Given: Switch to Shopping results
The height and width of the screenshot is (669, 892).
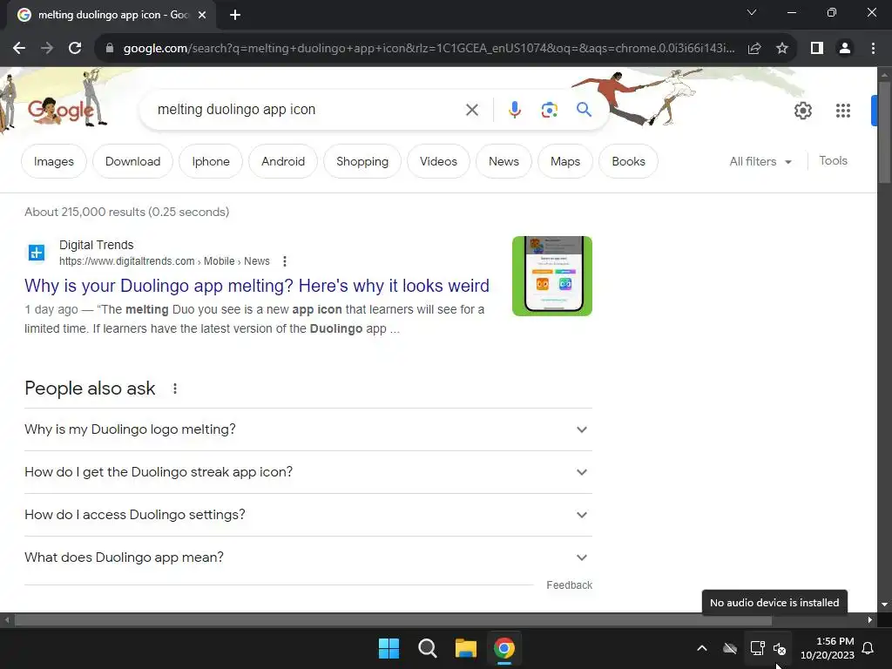Looking at the screenshot, I should 362,161.
